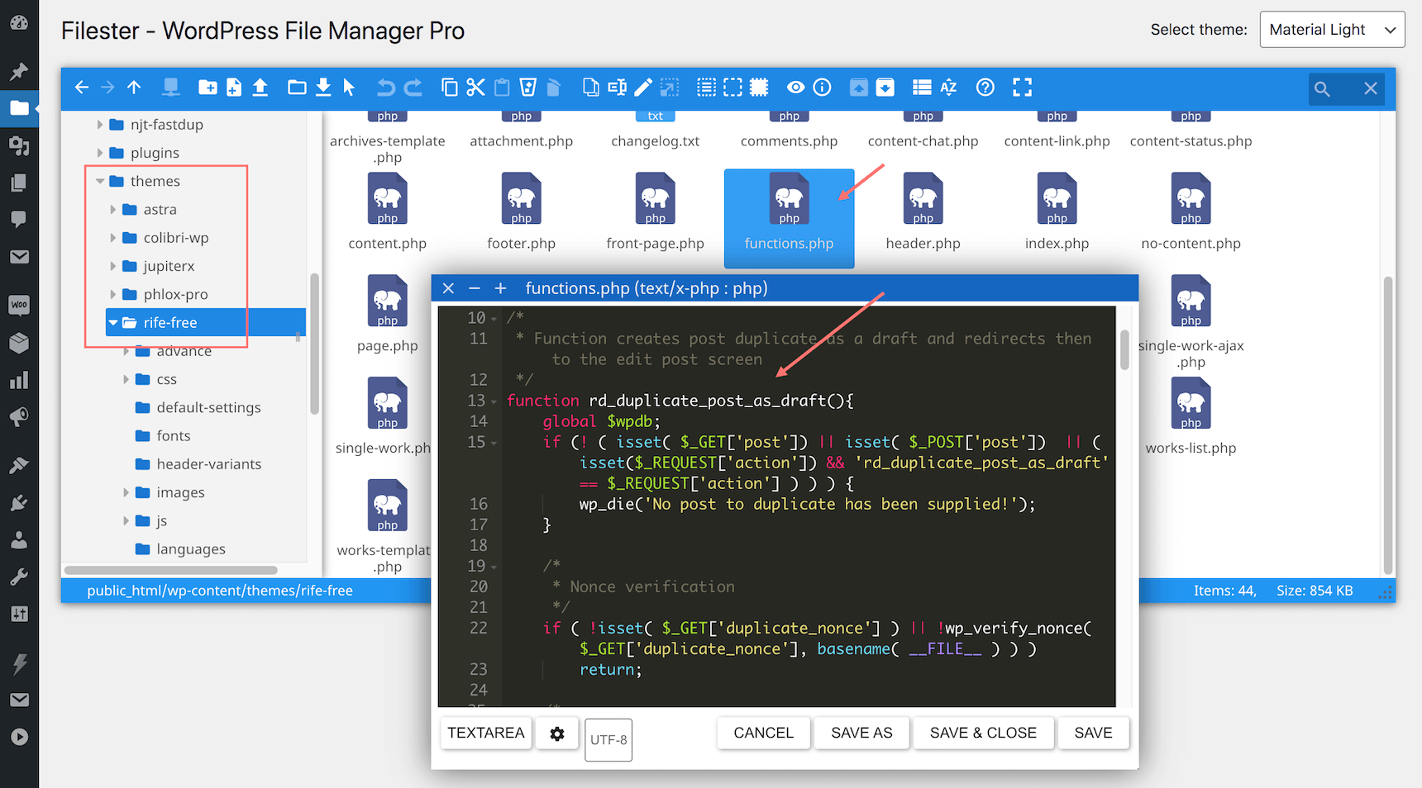This screenshot has width=1422, height=788.
Task: Open help with the question mark icon
Action: 985,88
